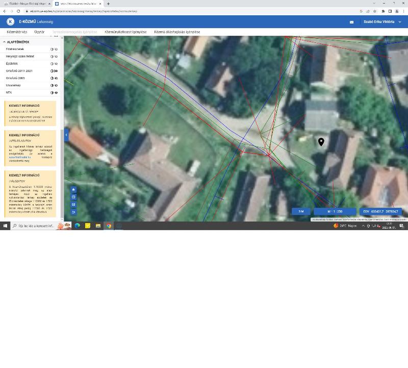408x368 pixels.
Task: Click the EOV coordinates button
Action: coord(380,211)
